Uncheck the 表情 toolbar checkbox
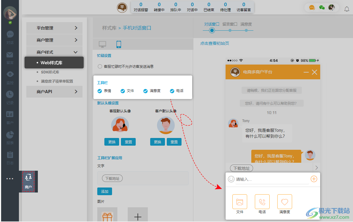Image resolution: width=353 pixels, height=222 pixels. click(x=99, y=91)
